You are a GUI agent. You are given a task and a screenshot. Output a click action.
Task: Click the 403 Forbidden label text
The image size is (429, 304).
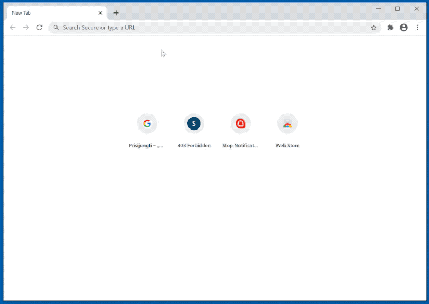194,146
